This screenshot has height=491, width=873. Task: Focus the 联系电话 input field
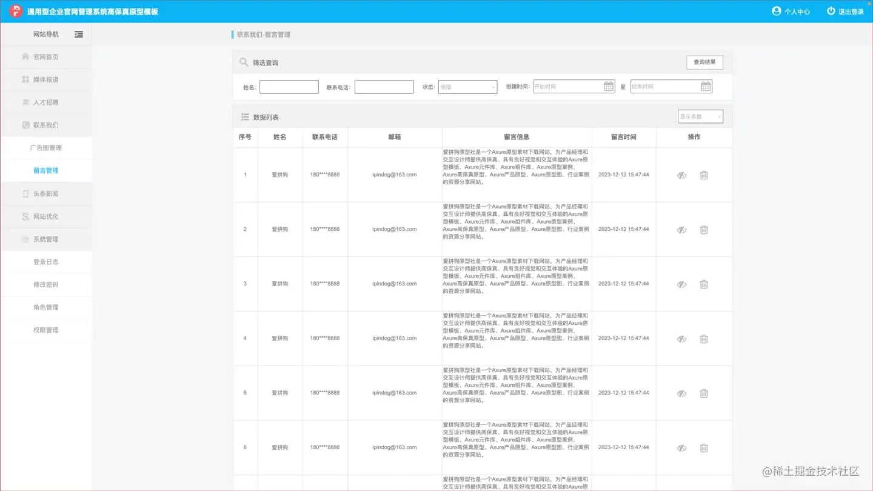pyautogui.click(x=384, y=87)
